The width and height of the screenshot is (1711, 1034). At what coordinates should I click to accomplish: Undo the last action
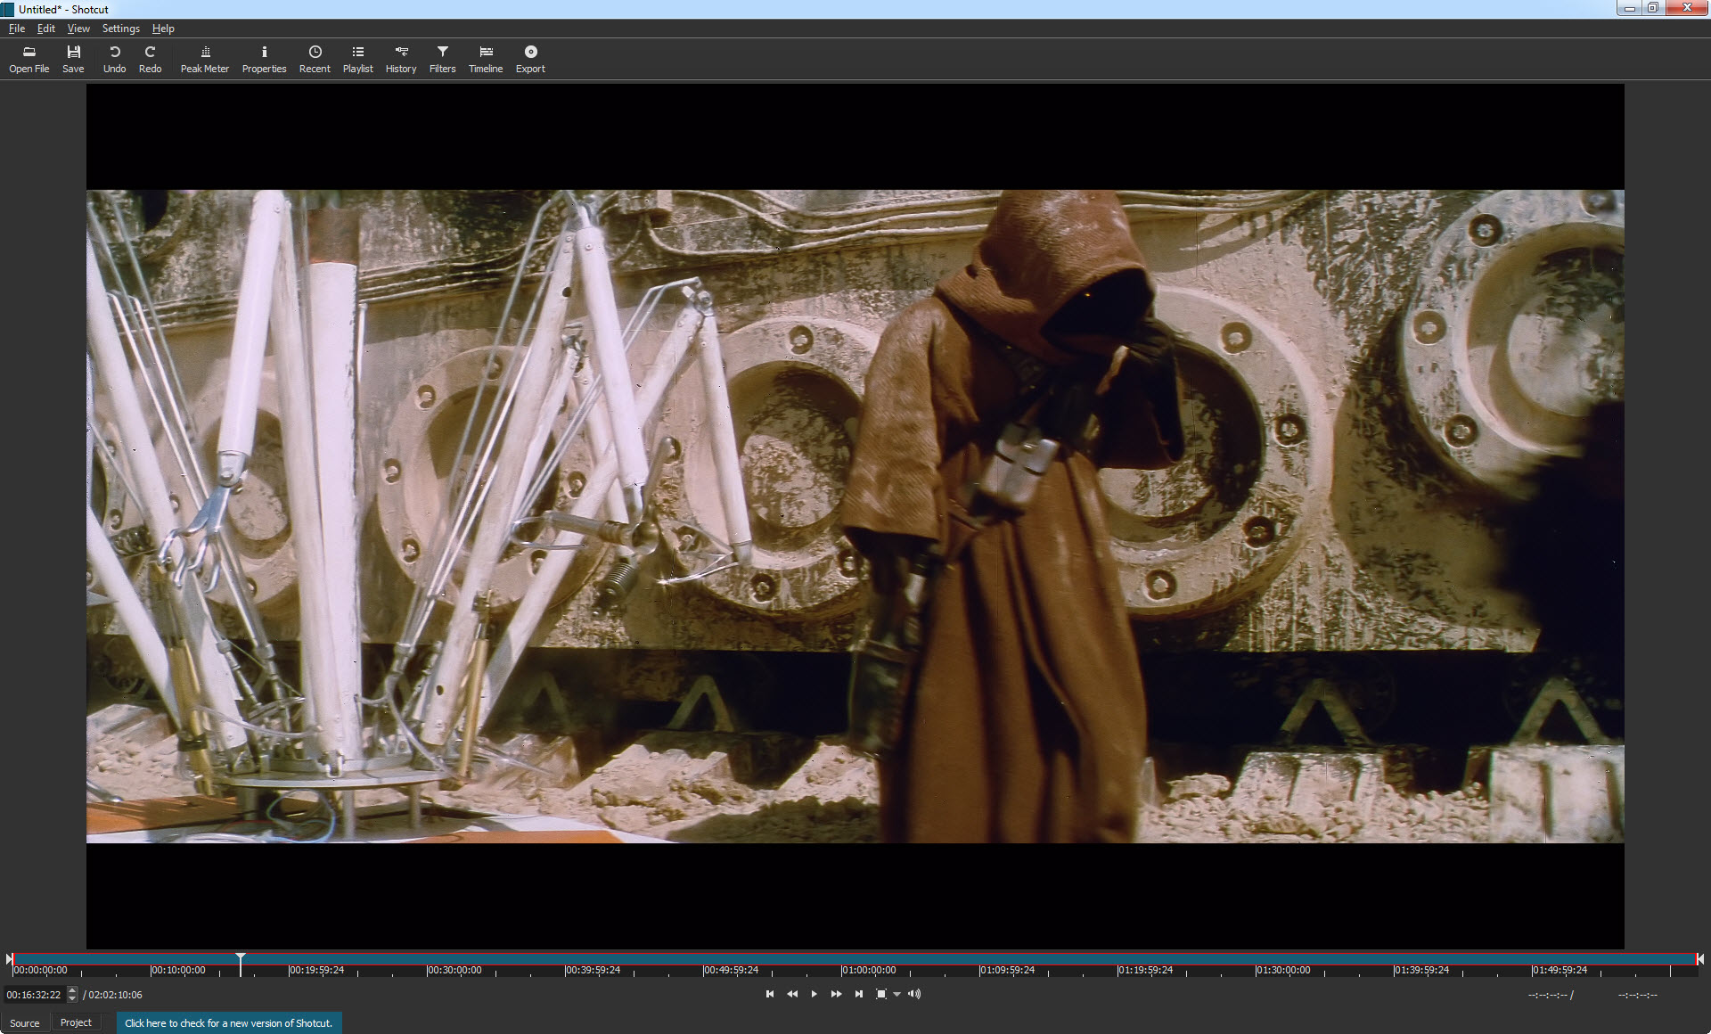114,59
